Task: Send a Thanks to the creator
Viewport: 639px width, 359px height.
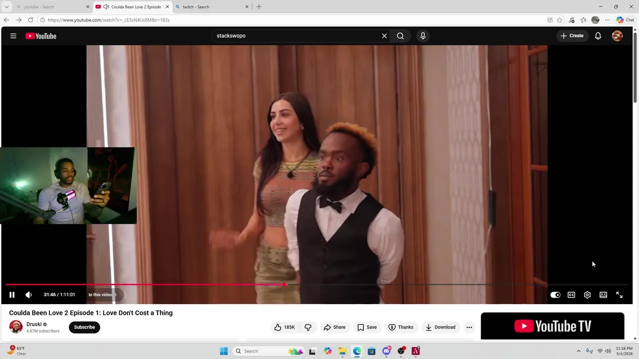Action: coord(401,327)
